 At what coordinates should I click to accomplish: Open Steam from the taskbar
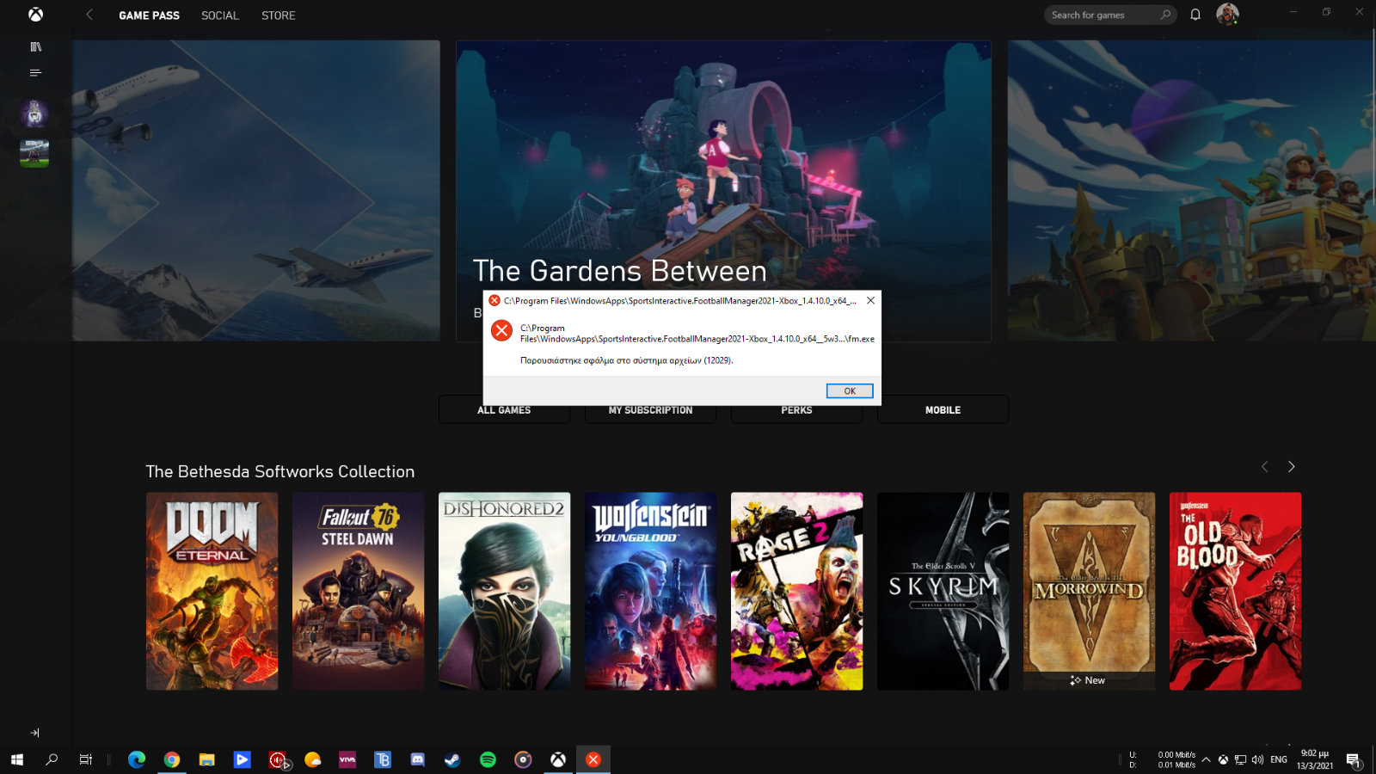(x=452, y=759)
